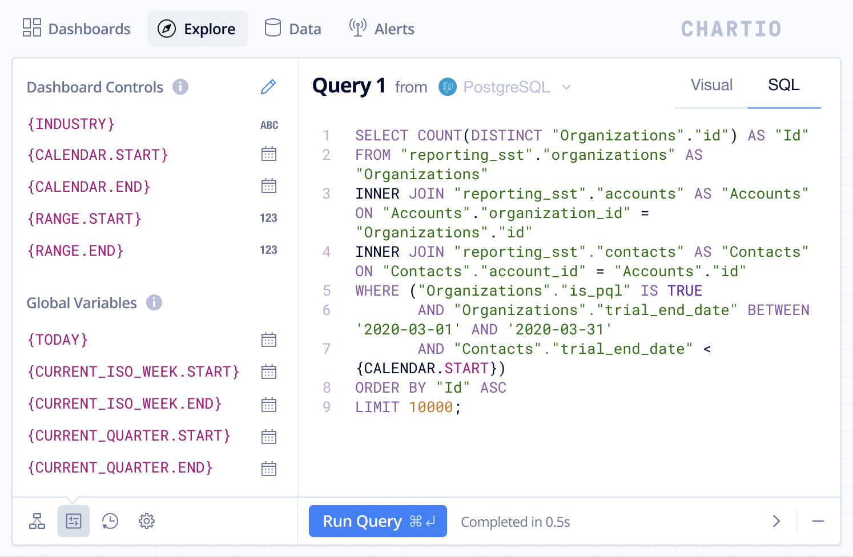Edit dashboard controls with pencil icon
The height and width of the screenshot is (557, 853).
pyautogui.click(x=268, y=87)
